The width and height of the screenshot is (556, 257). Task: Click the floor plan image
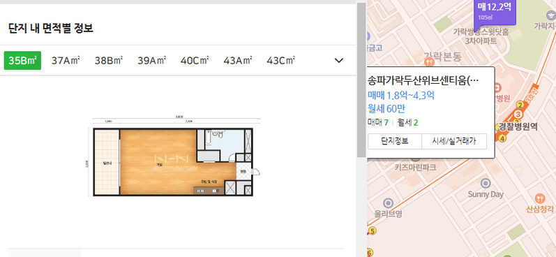click(x=174, y=157)
